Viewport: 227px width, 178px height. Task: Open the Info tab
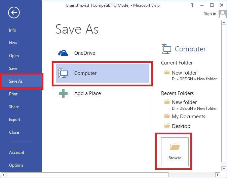[x=12, y=30]
